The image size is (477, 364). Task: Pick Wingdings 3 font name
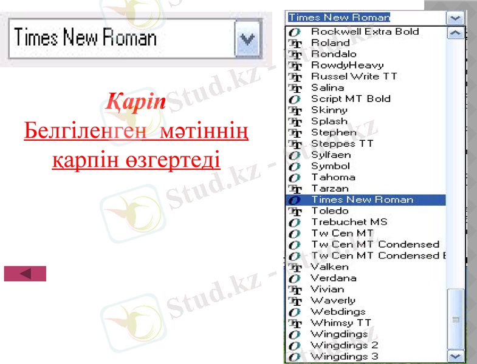(345, 356)
